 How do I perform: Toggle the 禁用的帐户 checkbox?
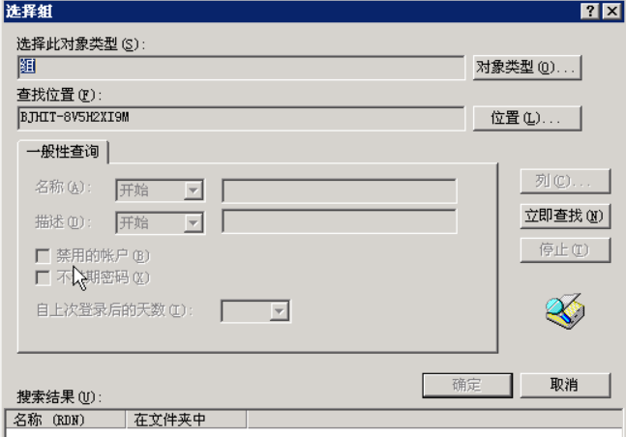point(43,256)
